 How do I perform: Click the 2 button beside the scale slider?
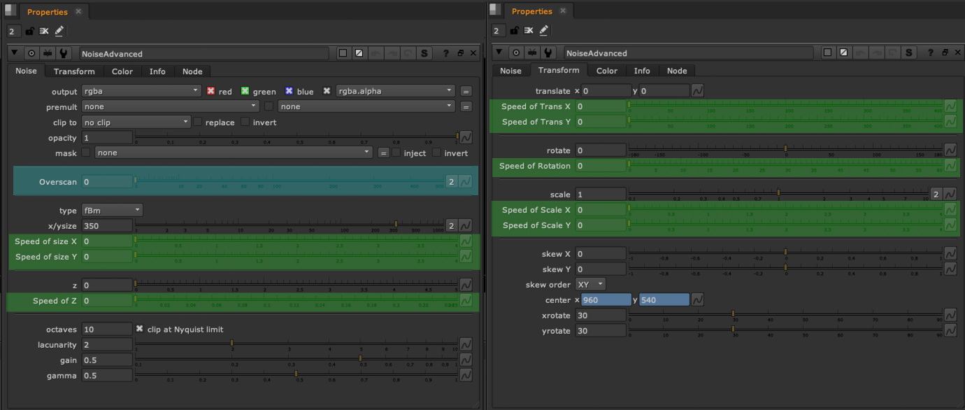click(x=936, y=194)
